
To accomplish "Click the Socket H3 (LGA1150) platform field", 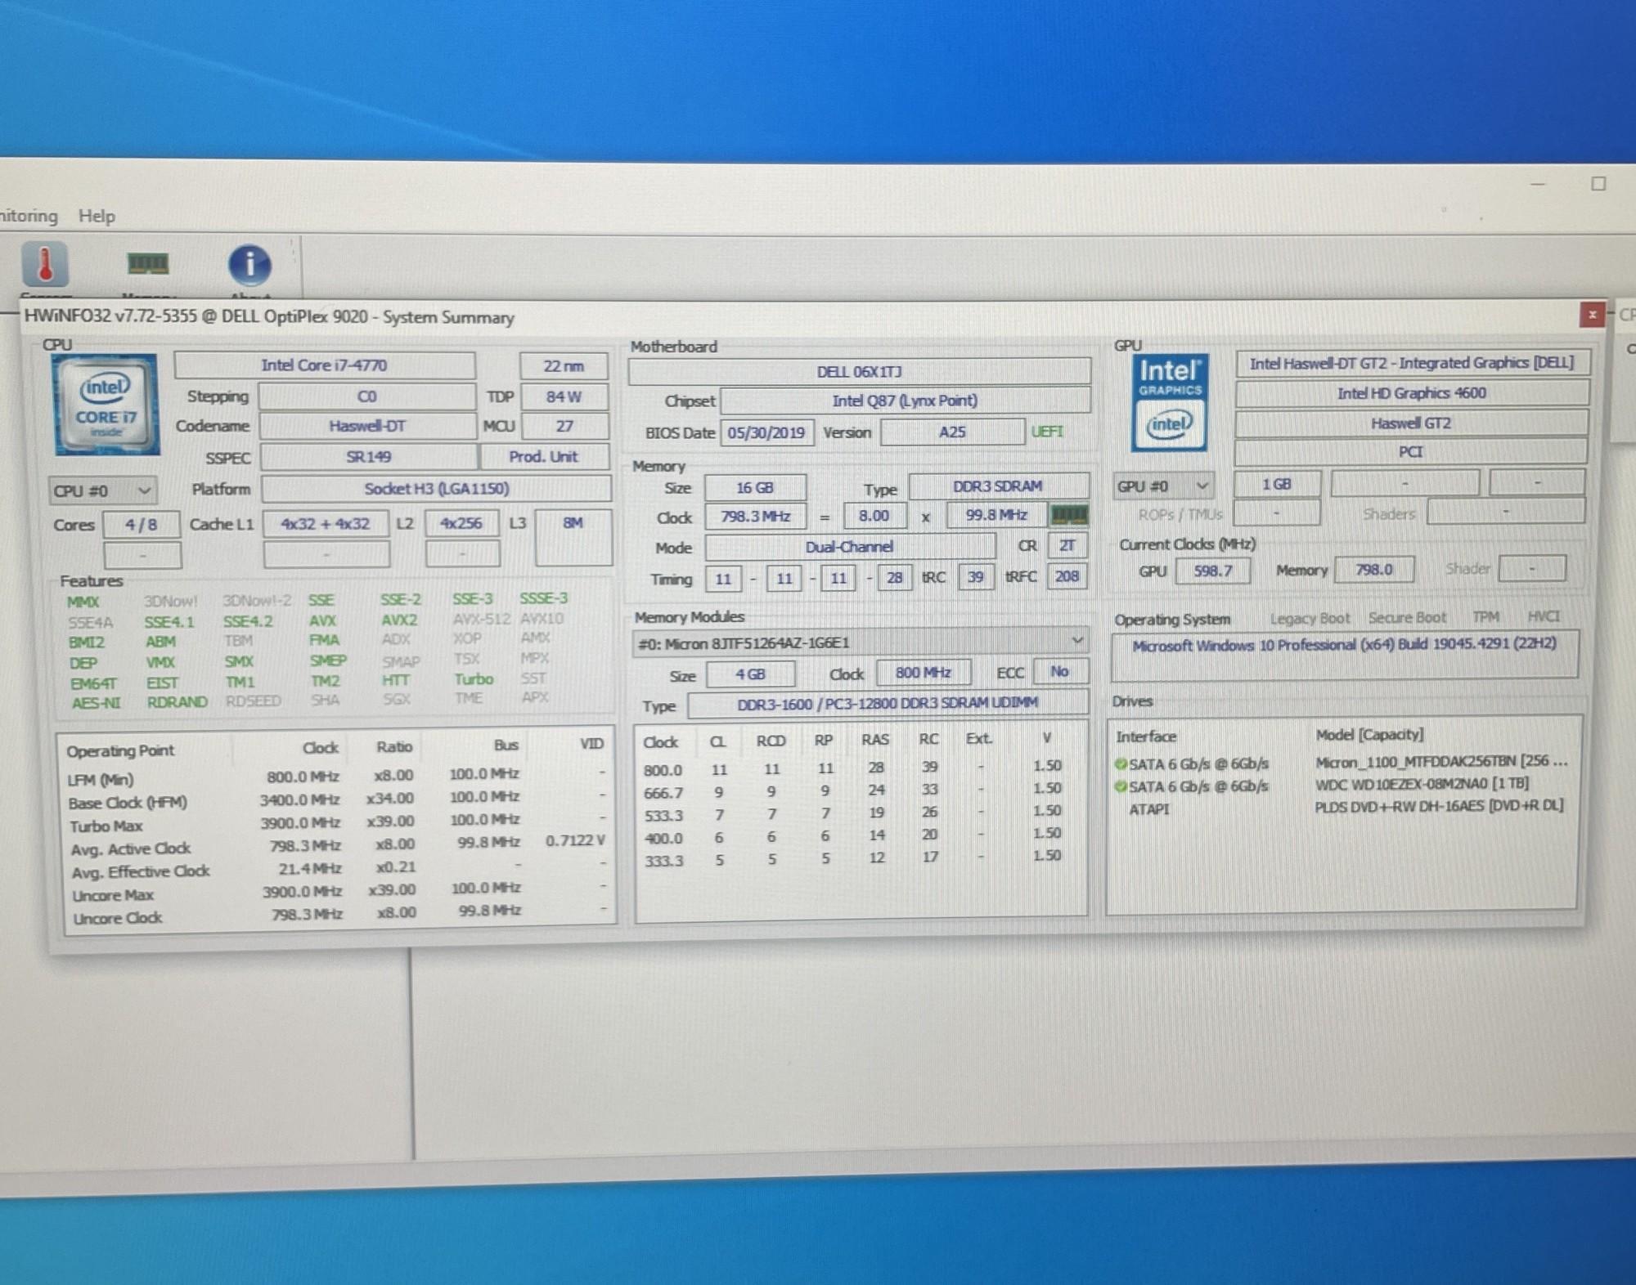I will pyautogui.click(x=436, y=489).
